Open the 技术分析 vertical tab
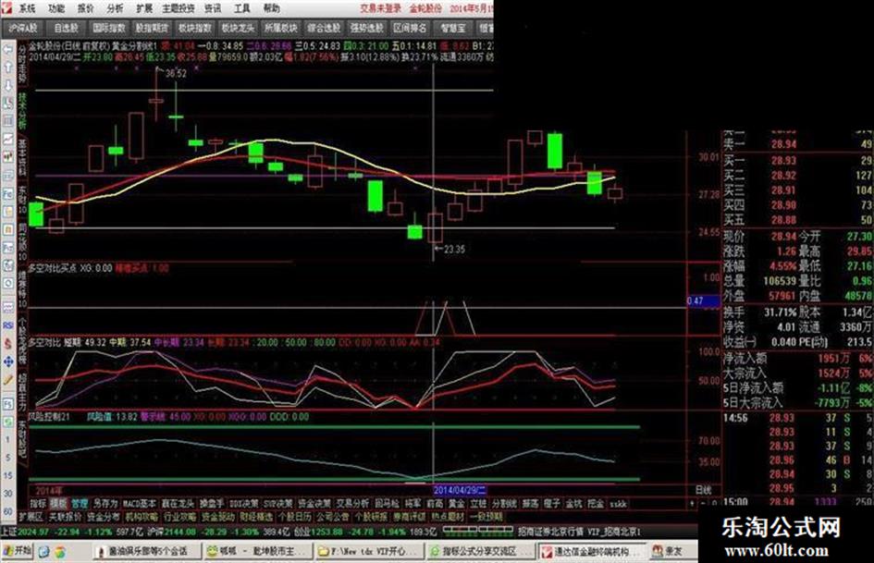The image size is (874, 563). tap(22, 110)
